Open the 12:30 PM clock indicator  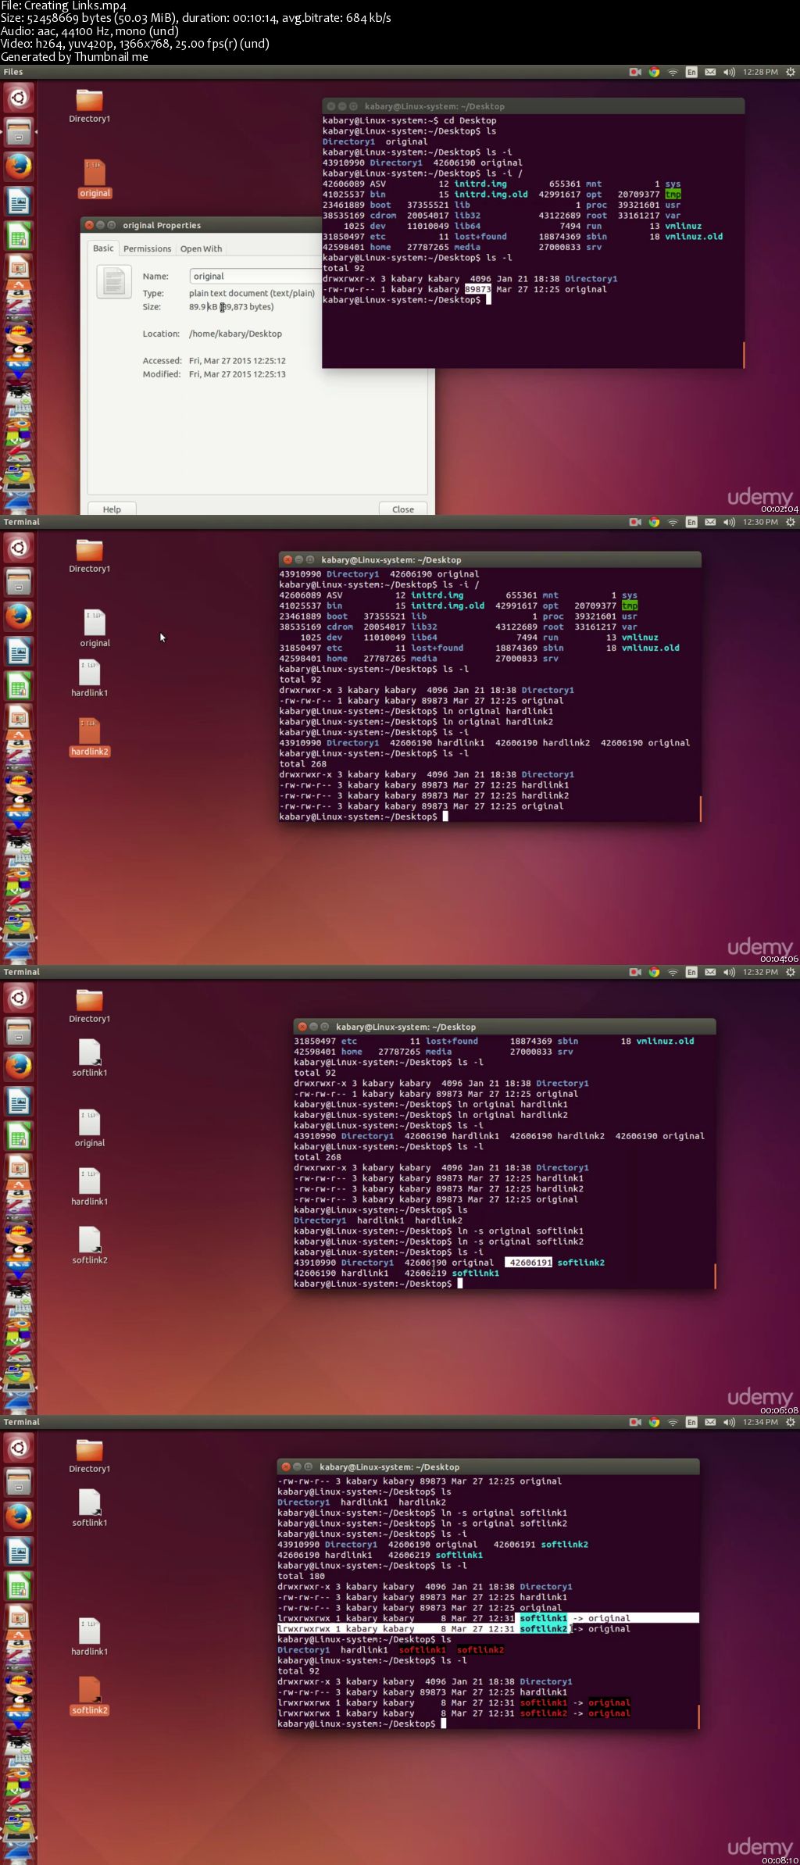point(760,522)
